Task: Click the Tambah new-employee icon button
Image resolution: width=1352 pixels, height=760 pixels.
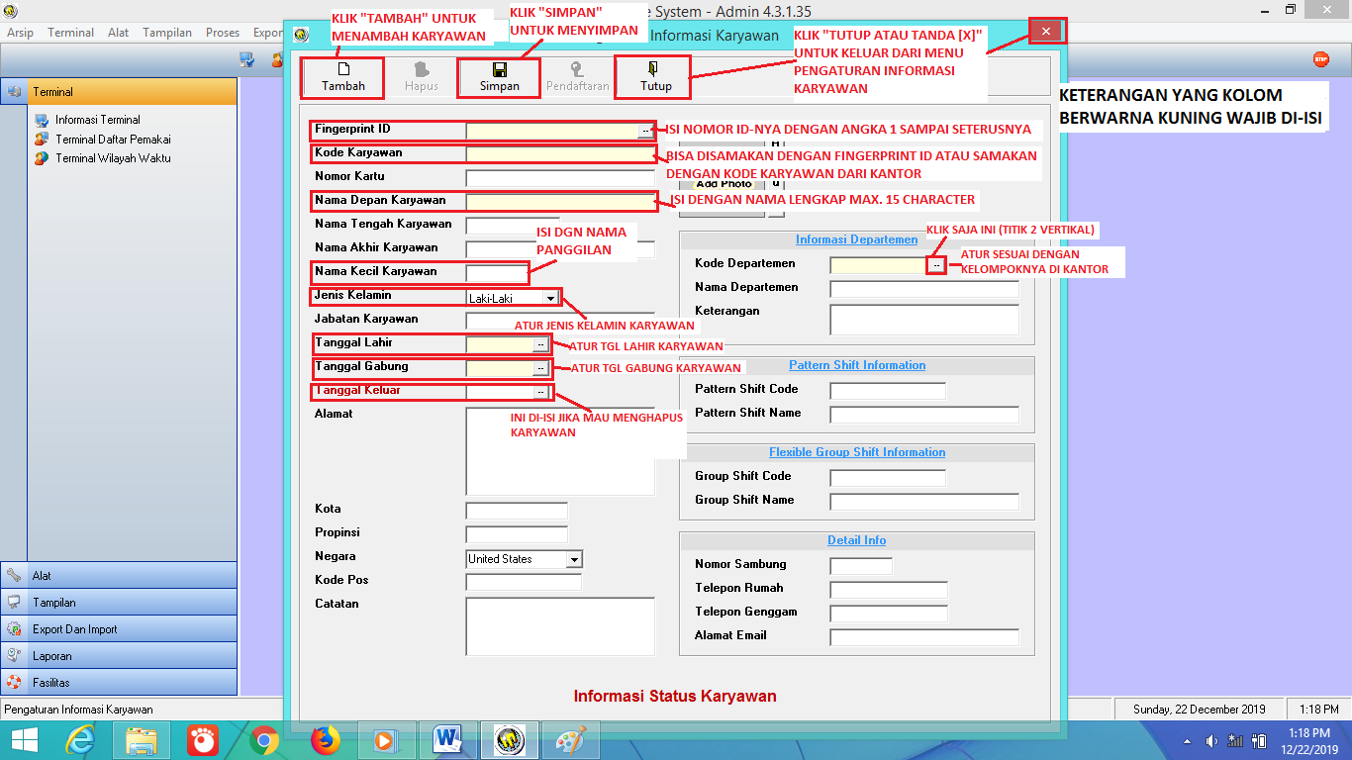Action: point(343,77)
